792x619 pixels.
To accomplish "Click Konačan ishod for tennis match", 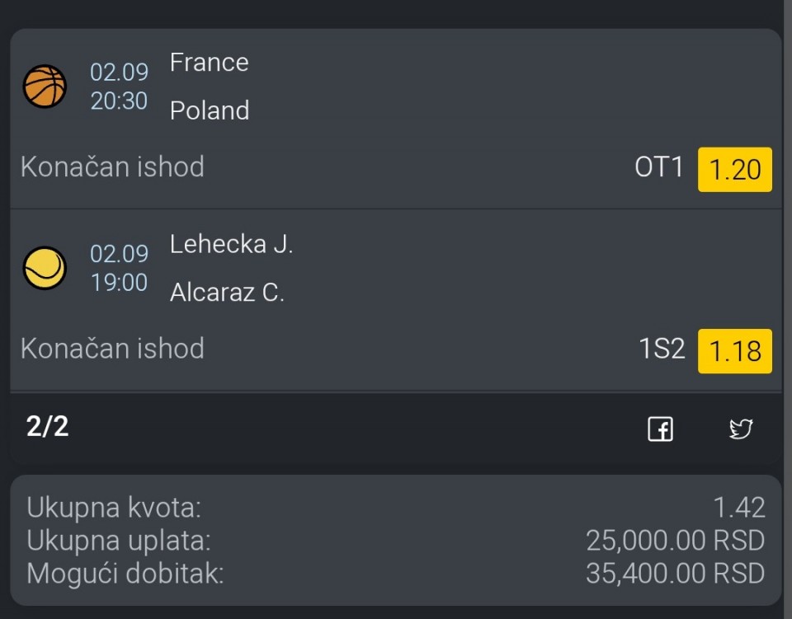I will 113,348.
